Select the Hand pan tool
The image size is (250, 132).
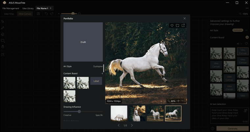[3, 47]
